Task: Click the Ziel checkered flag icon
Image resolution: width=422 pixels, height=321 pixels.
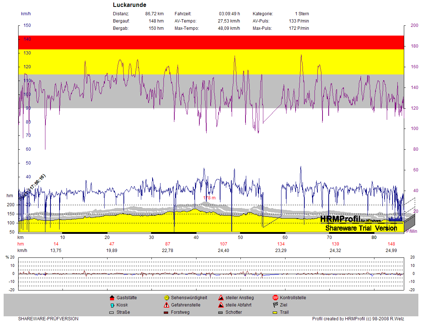Action: click(275, 305)
